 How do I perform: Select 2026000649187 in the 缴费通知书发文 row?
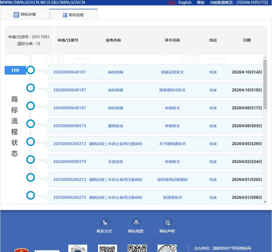coord(70,90)
